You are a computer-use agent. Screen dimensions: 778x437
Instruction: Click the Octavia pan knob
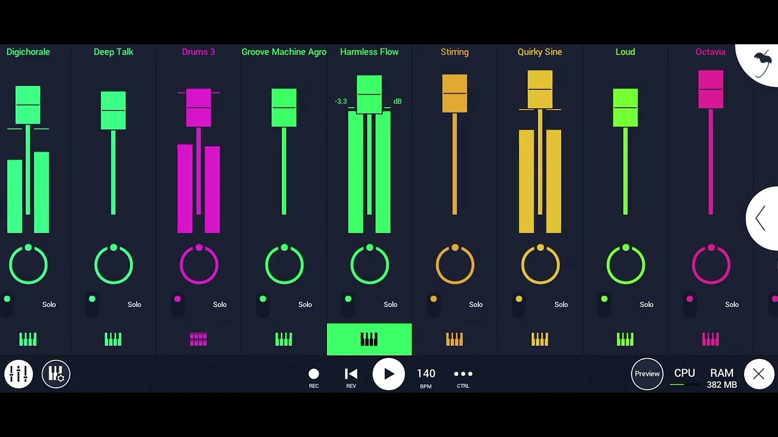[711, 265]
